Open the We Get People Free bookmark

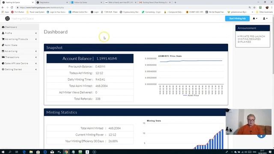214,12
